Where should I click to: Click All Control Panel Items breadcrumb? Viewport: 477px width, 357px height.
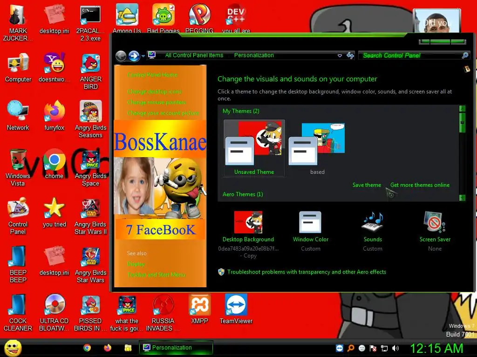click(194, 55)
